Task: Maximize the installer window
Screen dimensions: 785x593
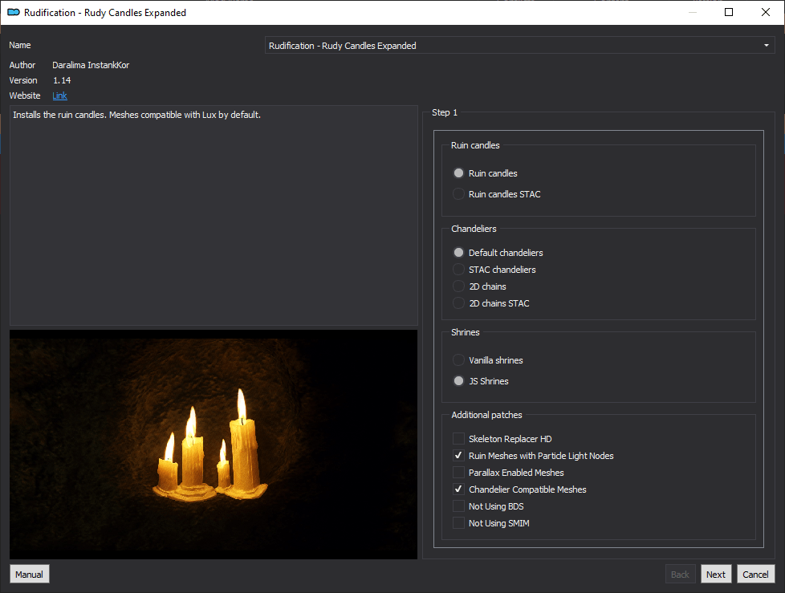Action: point(729,12)
